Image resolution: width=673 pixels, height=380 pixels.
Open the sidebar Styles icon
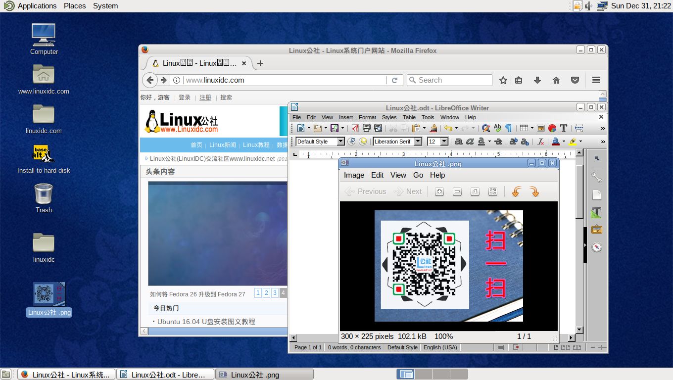596,213
